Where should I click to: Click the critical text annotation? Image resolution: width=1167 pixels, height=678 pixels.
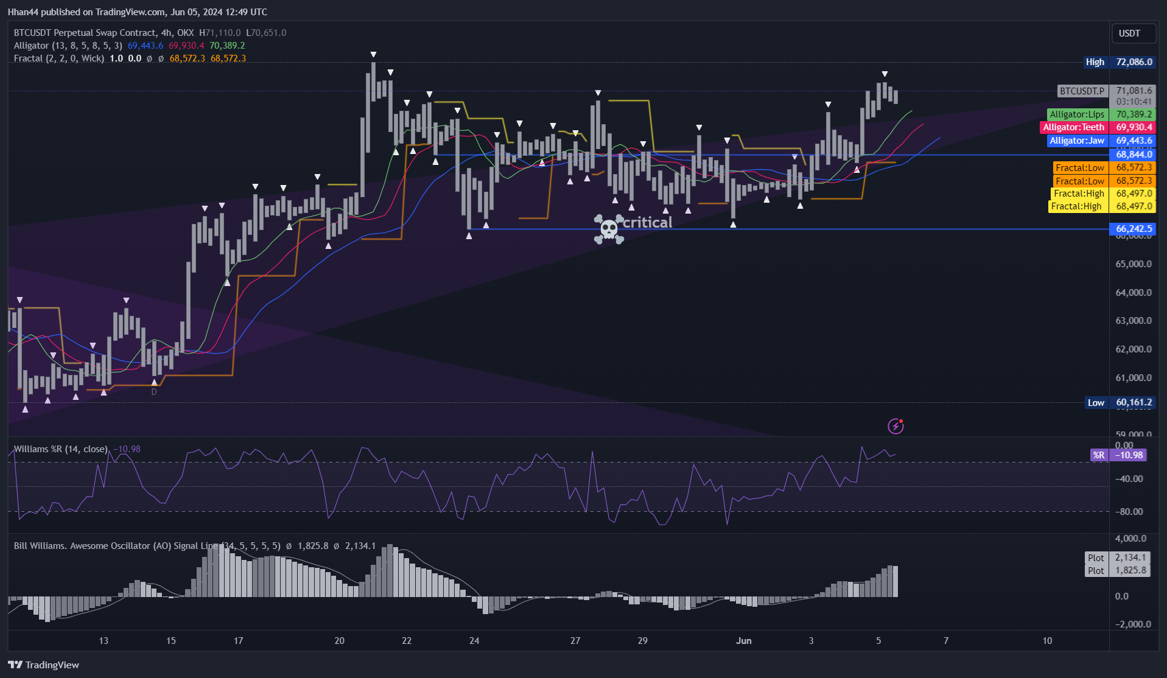point(648,223)
